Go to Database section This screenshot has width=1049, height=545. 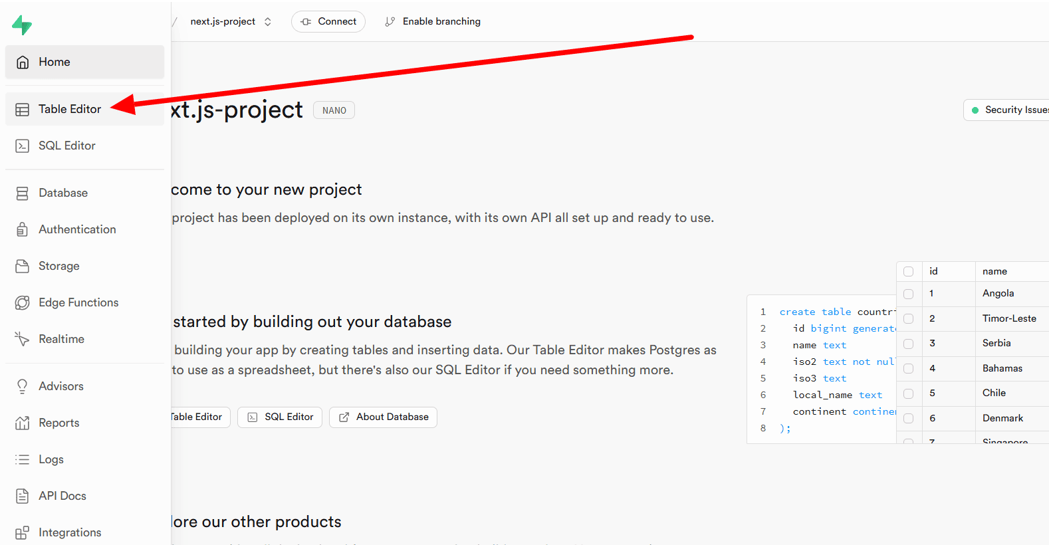click(84, 193)
